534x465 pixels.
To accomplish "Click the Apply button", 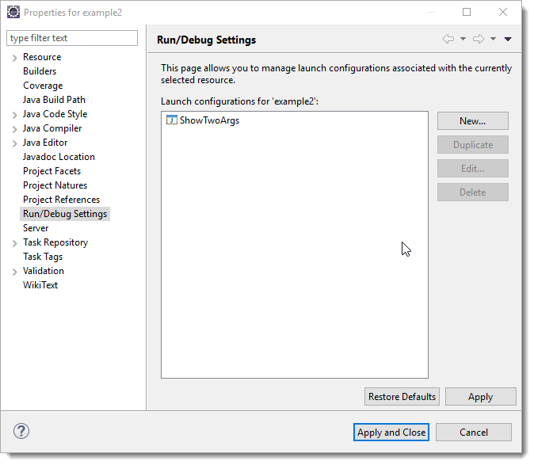I will click(x=481, y=397).
